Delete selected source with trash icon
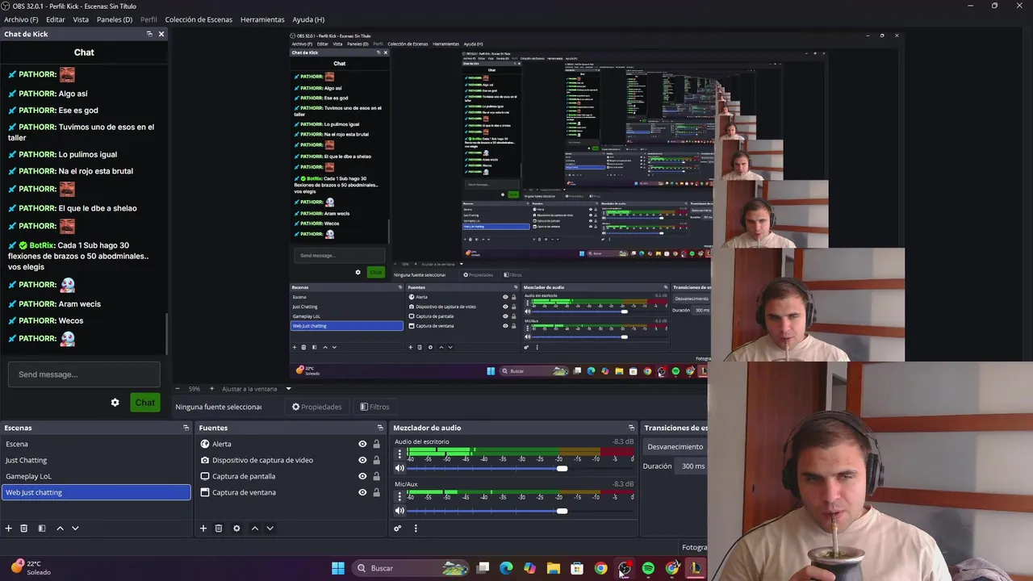 point(219,529)
